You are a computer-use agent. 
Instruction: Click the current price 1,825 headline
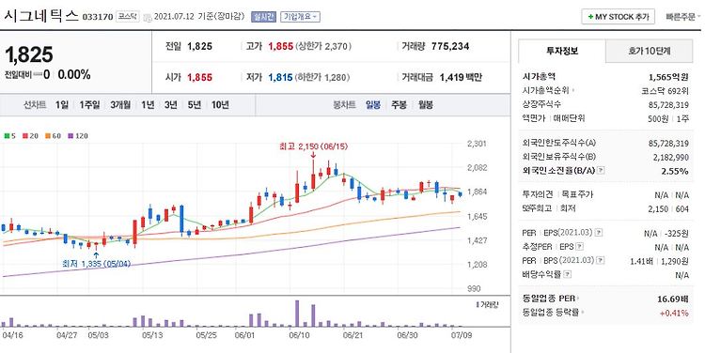[x=29, y=54]
